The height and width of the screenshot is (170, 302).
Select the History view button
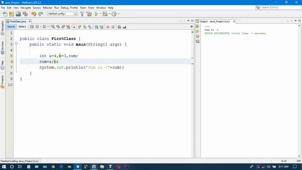point(22,26)
